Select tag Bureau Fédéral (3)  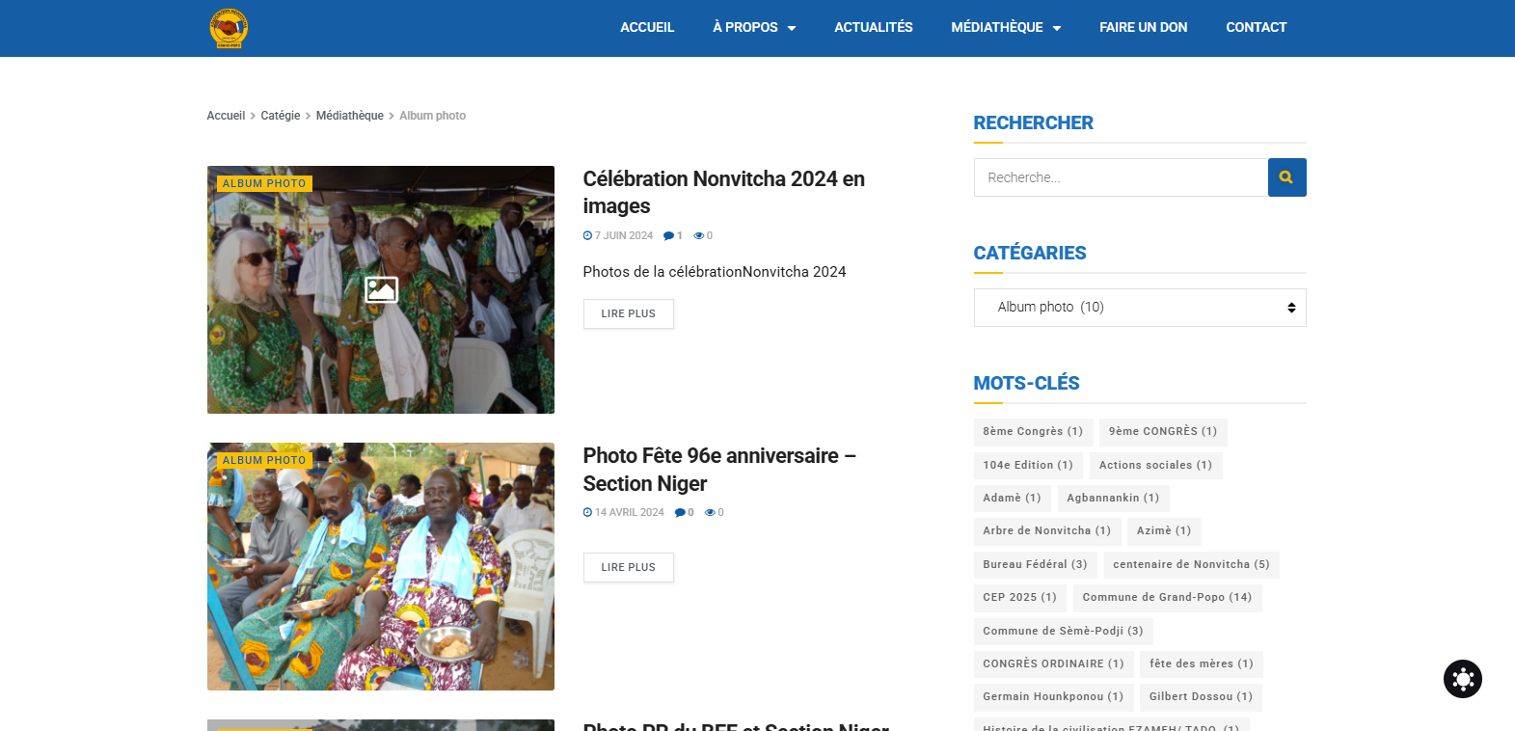click(x=1036, y=565)
